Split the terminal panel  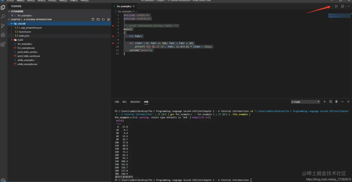click(x=331, y=102)
